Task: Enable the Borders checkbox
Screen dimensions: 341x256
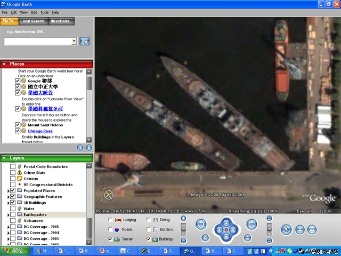Action: click(149, 229)
